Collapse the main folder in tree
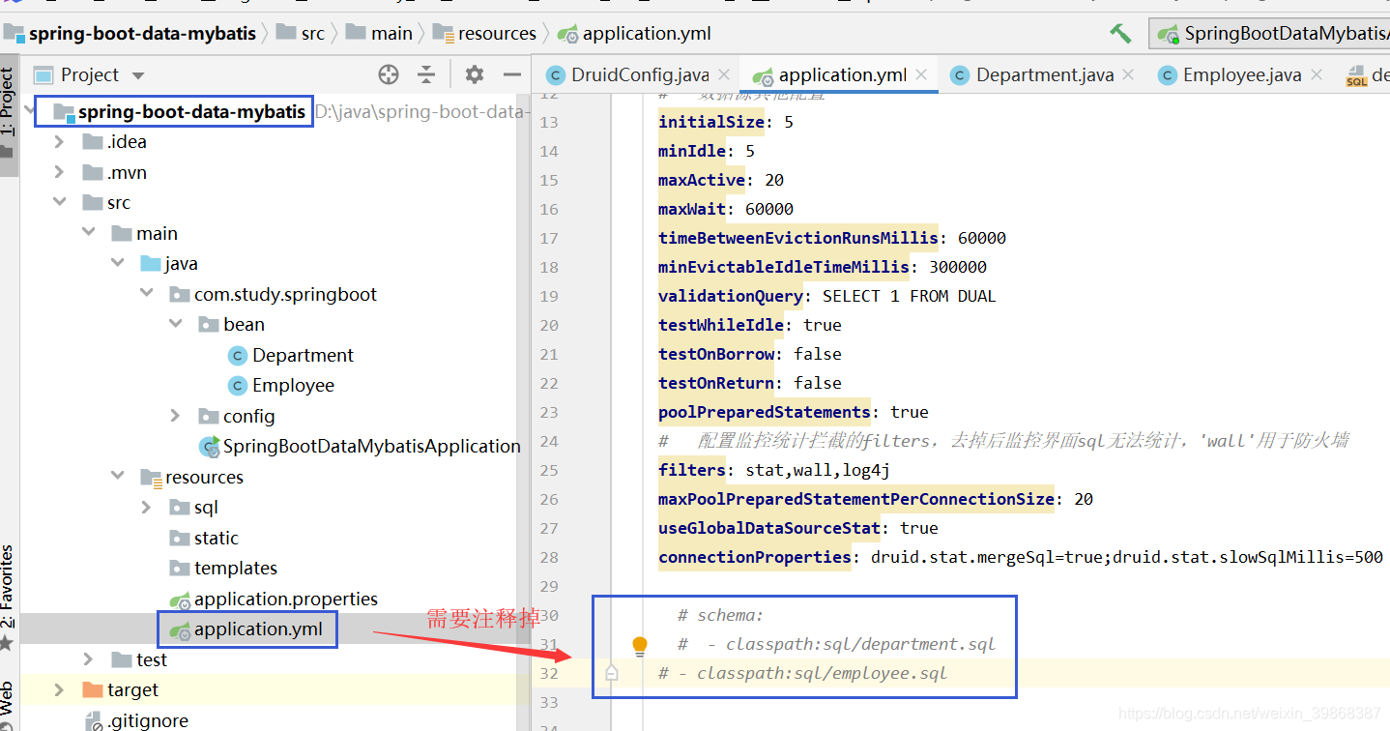1390x731 pixels. coord(89,234)
